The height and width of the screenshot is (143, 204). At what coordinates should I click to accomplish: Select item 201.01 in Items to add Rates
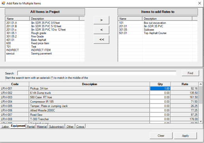coord(155,26)
